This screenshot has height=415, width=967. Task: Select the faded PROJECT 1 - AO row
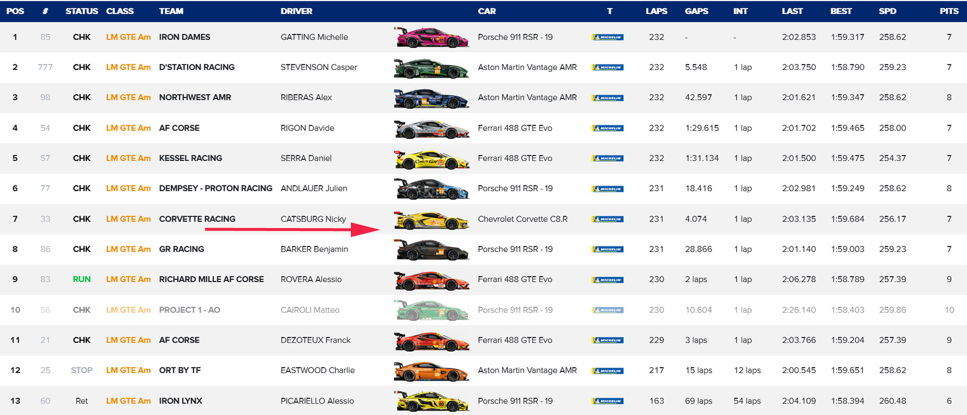coord(190,310)
